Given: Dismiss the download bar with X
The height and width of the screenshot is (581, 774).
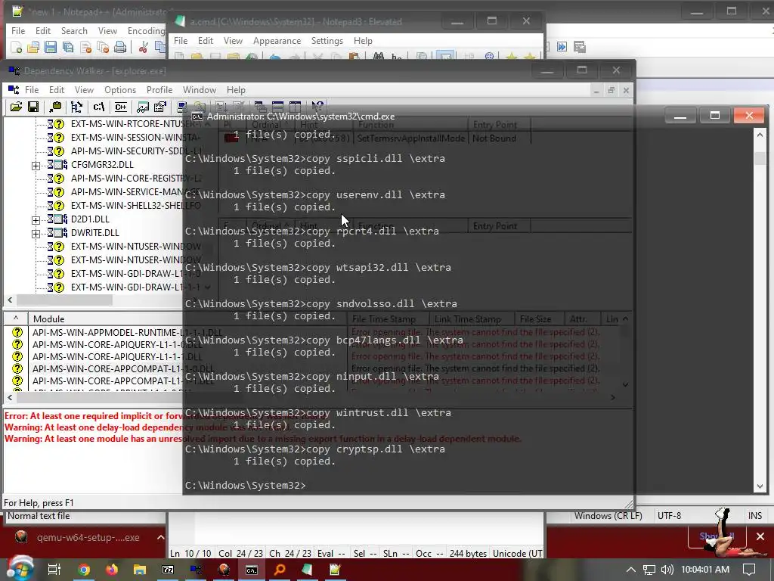Looking at the screenshot, I should click(x=760, y=536).
